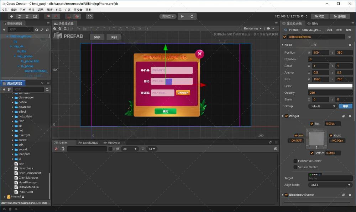
Task: Refresh the node hierarchy panel
Action: click(47, 30)
